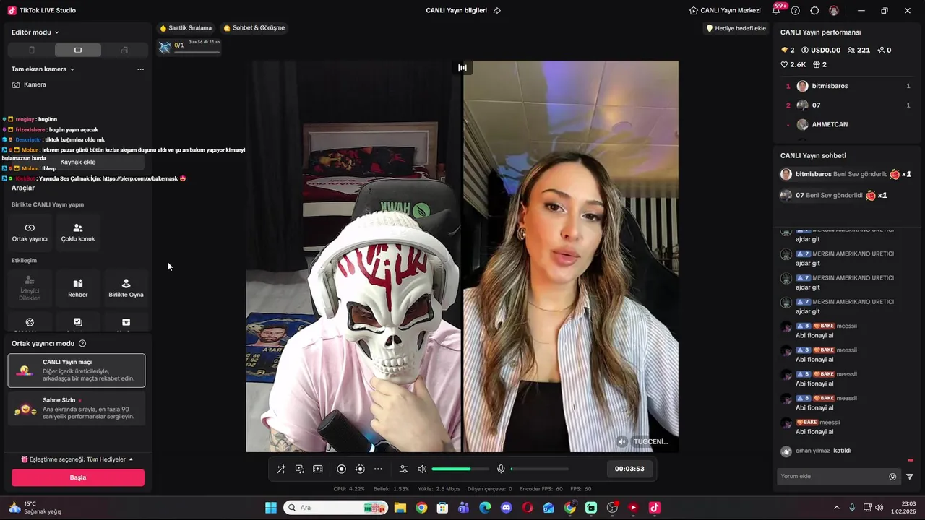The image size is (925, 520).
Task: Mute the speaker volume icon
Action: (x=422, y=469)
